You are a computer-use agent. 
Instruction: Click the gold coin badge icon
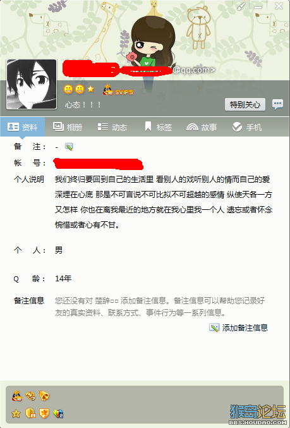pyautogui.click(x=30, y=413)
